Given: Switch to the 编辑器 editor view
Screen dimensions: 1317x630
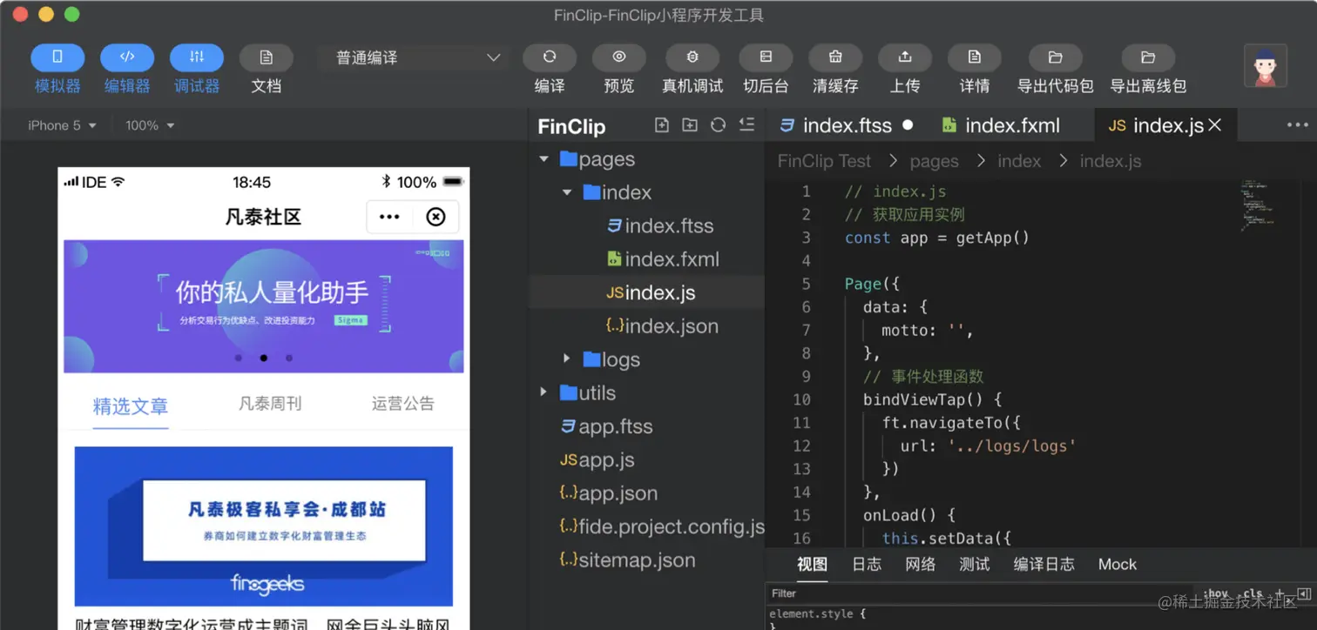Looking at the screenshot, I should pyautogui.click(x=127, y=67).
